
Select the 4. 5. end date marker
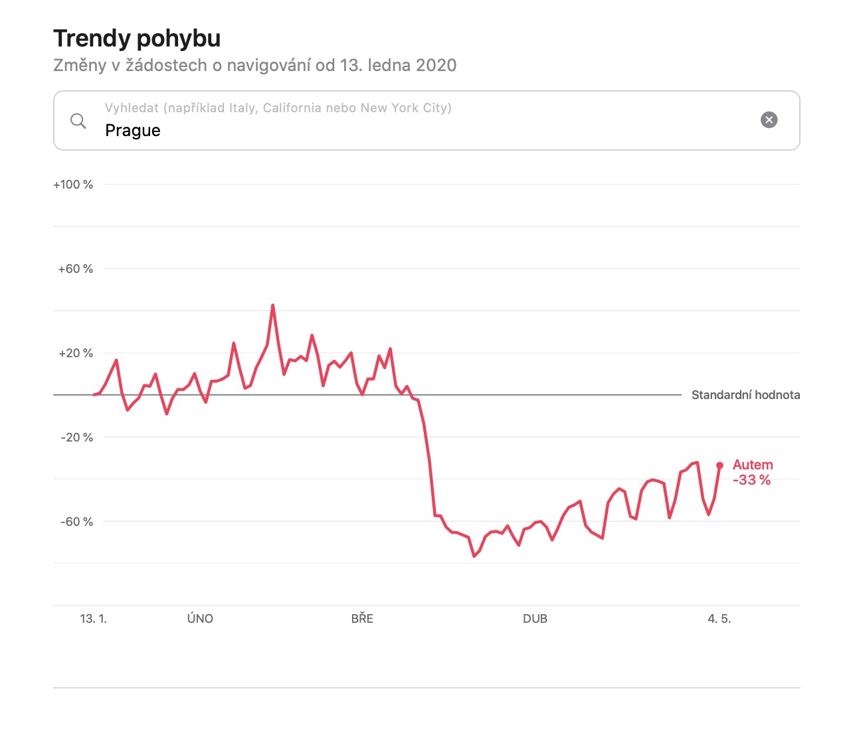click(x=719, y=619)
